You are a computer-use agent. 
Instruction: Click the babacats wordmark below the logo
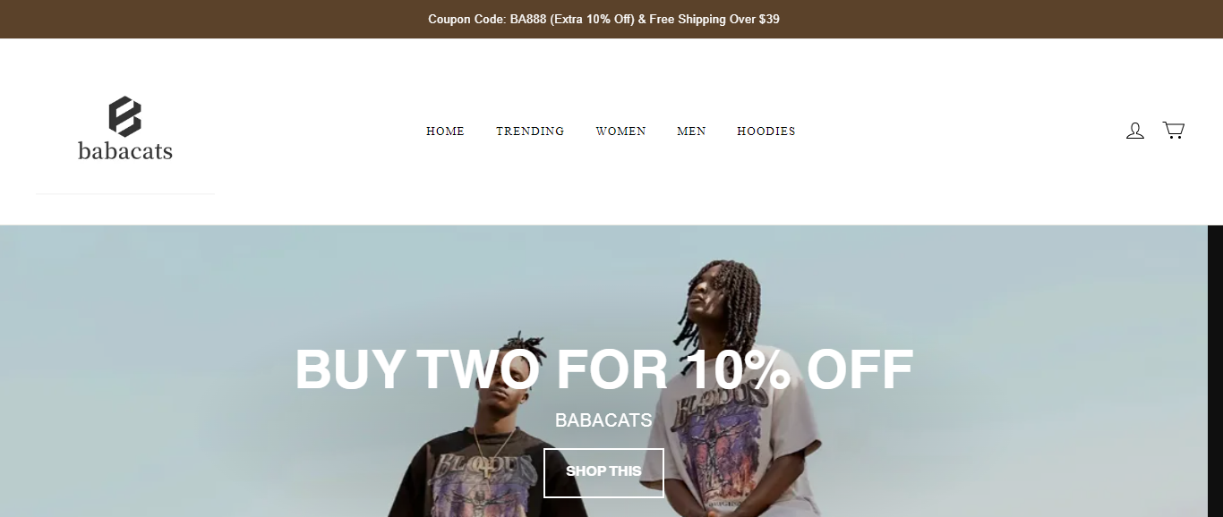click(125, 150)
